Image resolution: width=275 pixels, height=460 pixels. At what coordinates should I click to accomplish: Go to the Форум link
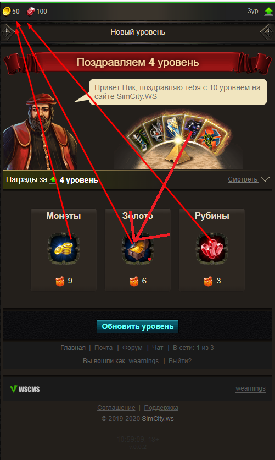point(132,348)
